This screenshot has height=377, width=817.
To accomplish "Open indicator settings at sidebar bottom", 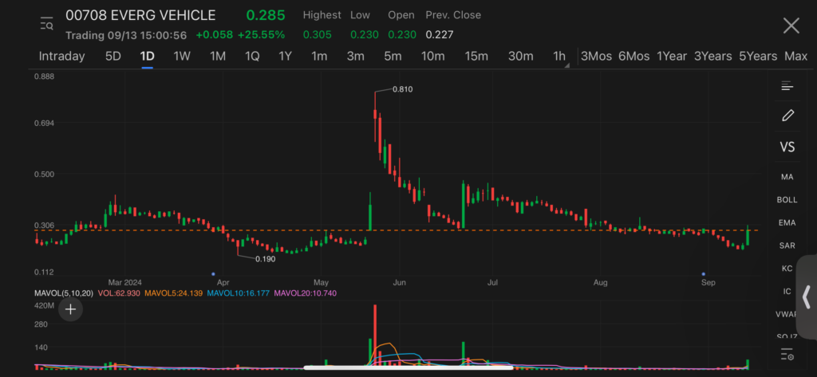I will click(x=787, y=355).
